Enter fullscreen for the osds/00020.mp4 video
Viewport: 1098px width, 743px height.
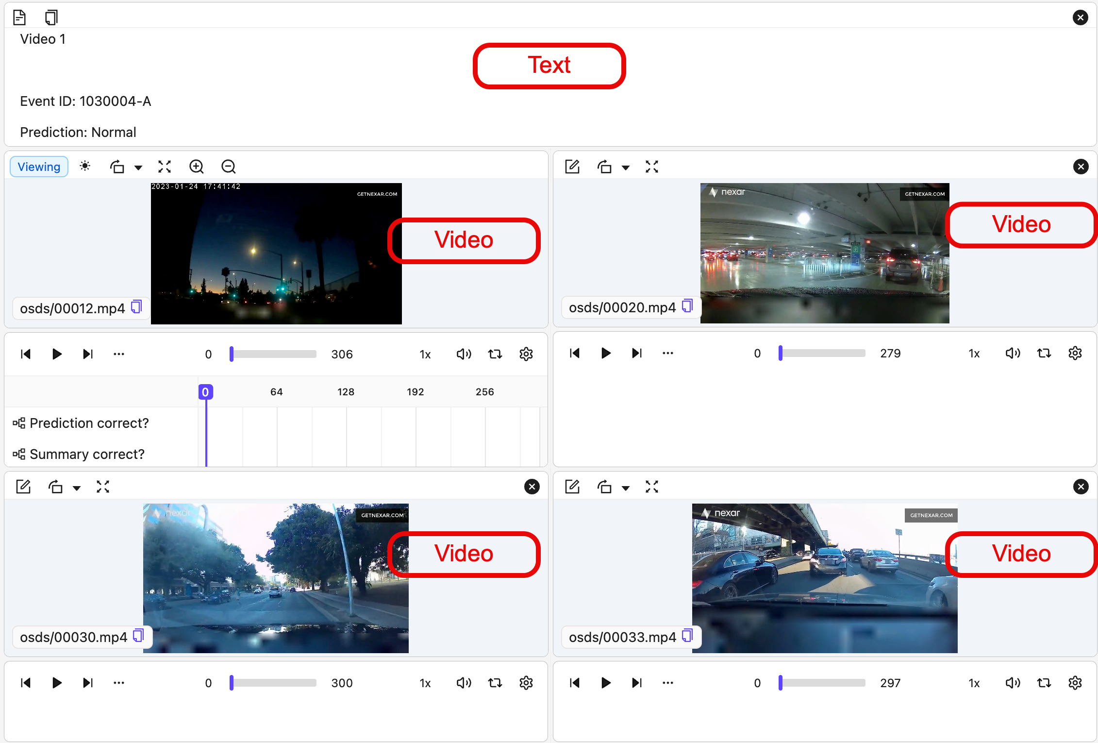pos(652,167)
